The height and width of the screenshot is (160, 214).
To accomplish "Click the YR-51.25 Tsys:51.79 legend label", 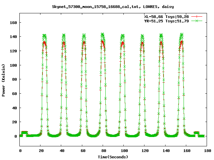I will tap(167, 21).
